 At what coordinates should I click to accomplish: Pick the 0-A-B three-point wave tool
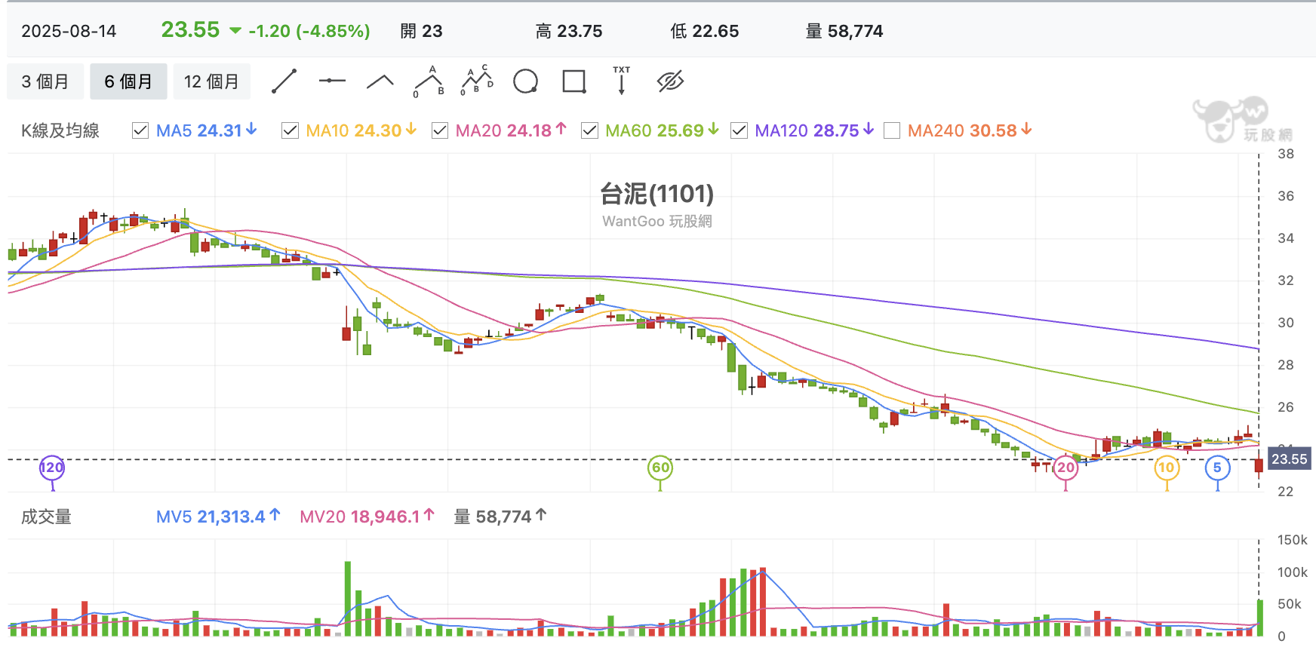click(x=429, y=81)
